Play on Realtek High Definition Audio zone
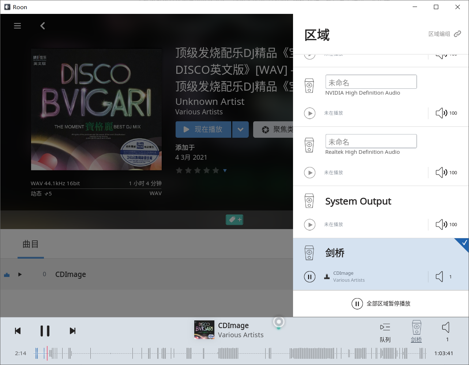 (x=310, y=172)
